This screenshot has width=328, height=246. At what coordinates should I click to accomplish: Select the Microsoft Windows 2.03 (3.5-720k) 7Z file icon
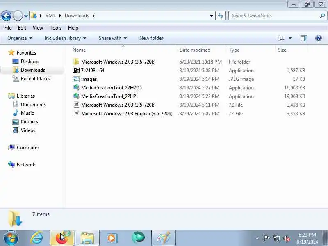pos(76,105)
